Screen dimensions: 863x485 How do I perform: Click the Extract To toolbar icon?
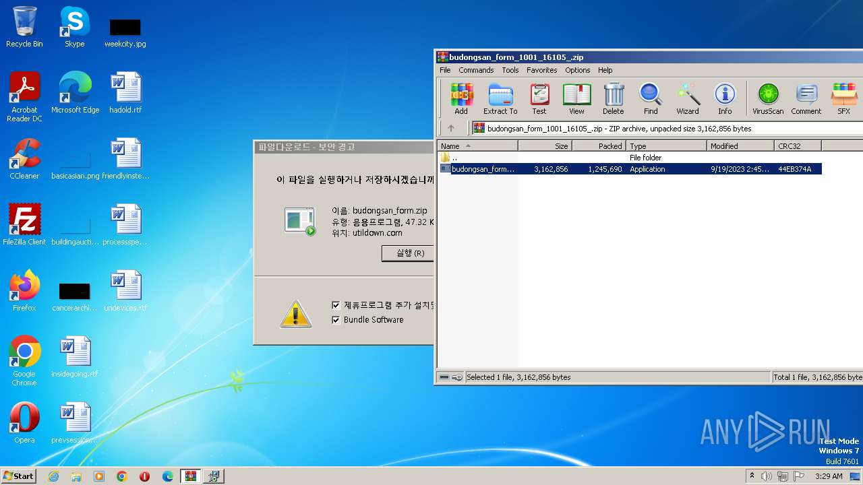coord(500,99)
